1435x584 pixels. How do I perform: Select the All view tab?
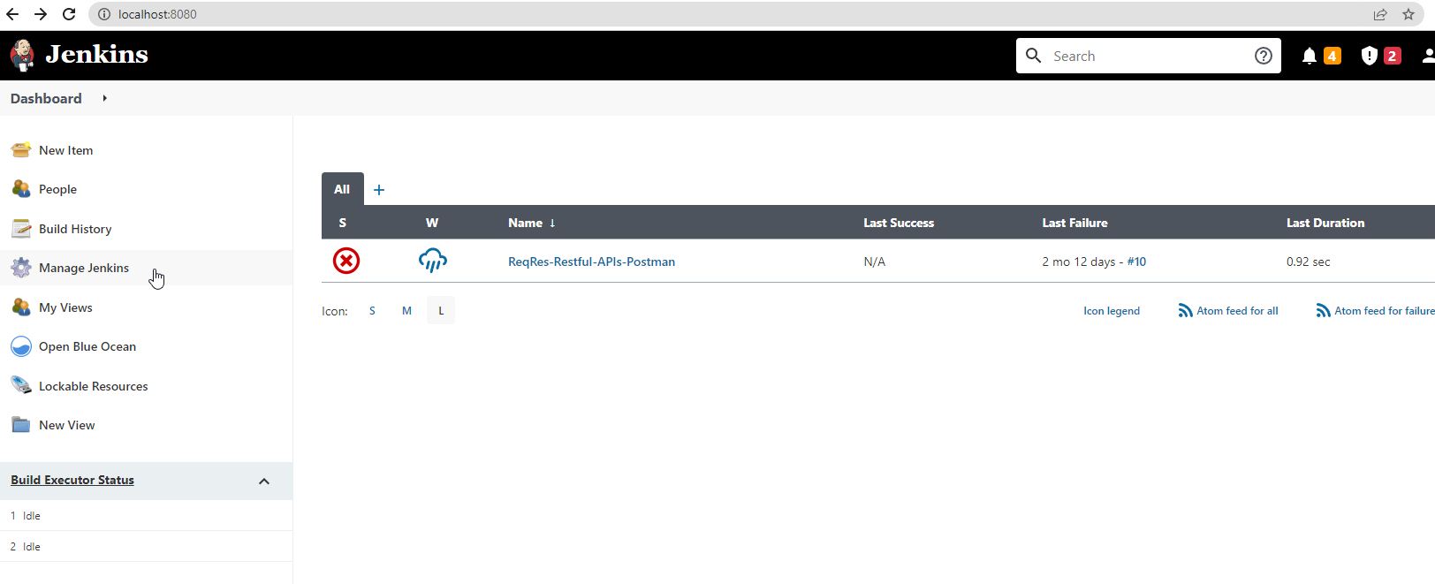(342, 189)
